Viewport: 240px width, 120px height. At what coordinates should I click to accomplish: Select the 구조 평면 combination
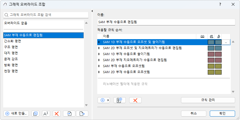tap(44, 47)
